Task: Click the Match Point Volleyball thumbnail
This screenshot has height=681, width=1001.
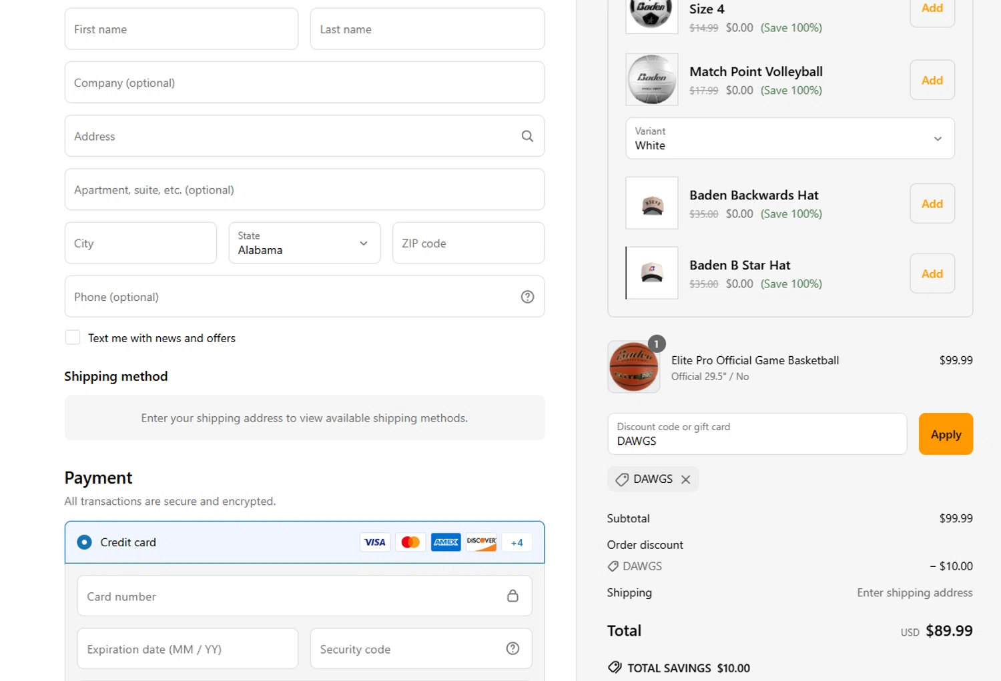Action: pyautogui.click(x=652, y=79)
